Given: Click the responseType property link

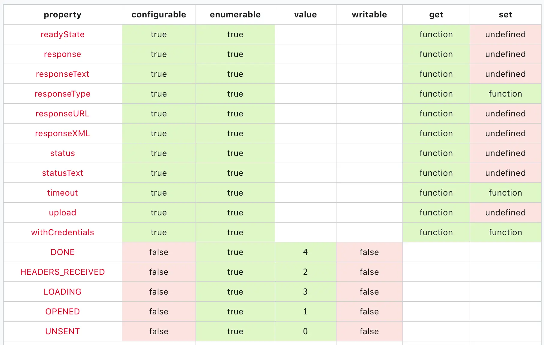Looking at the screenshot, I should (x=62, y=94).
